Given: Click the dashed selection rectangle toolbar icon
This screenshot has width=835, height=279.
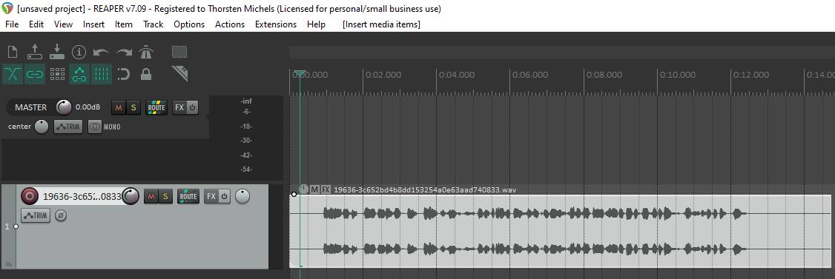Looking at the screenshot, I should click(179, 52).
